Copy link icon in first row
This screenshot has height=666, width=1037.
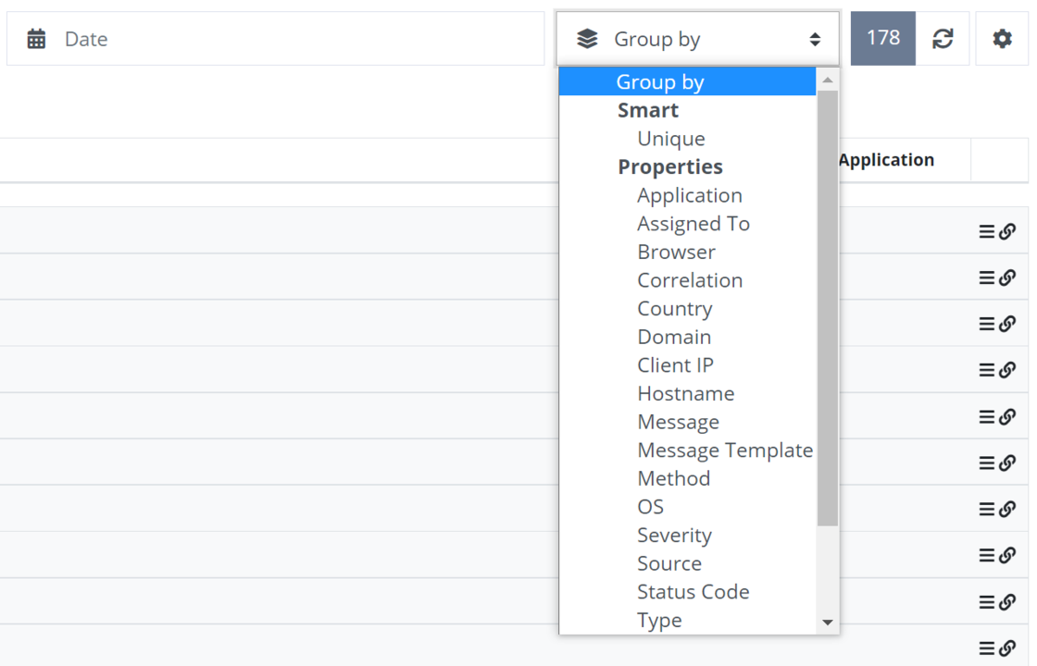(1007, 231)
